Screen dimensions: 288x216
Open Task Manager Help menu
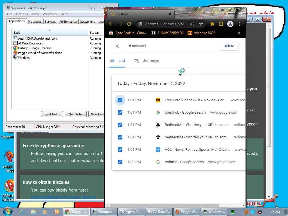pos(64,14)
